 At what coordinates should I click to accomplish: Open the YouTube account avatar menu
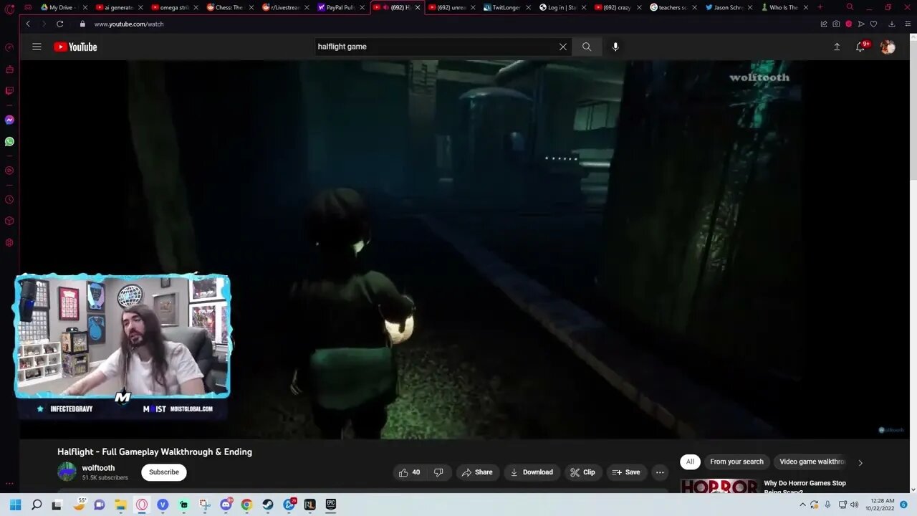[x=888, y=47]
